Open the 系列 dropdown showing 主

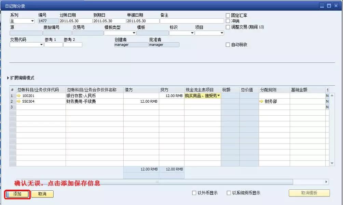pyautogui.click(x=32, y=20)
